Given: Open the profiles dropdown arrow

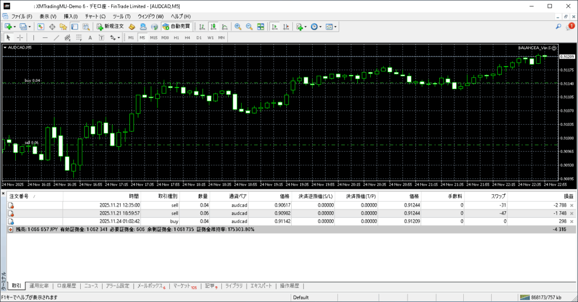Looking at the screenshot, I should 29,27.
